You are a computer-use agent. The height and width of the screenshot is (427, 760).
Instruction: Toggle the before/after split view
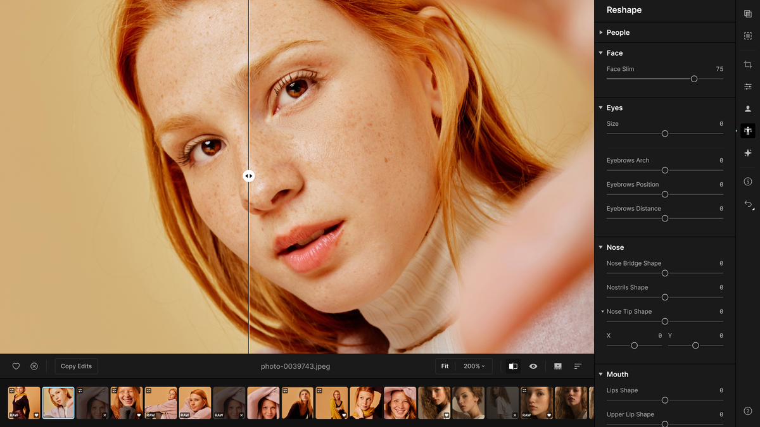513,366
